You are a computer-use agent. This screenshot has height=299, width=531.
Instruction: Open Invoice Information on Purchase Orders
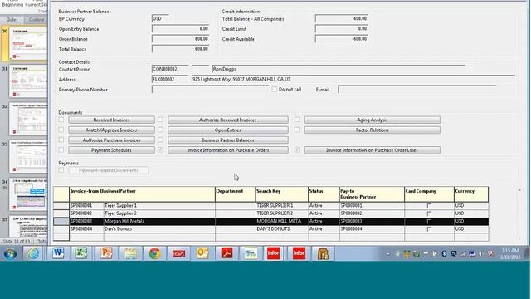coord(228,150)
